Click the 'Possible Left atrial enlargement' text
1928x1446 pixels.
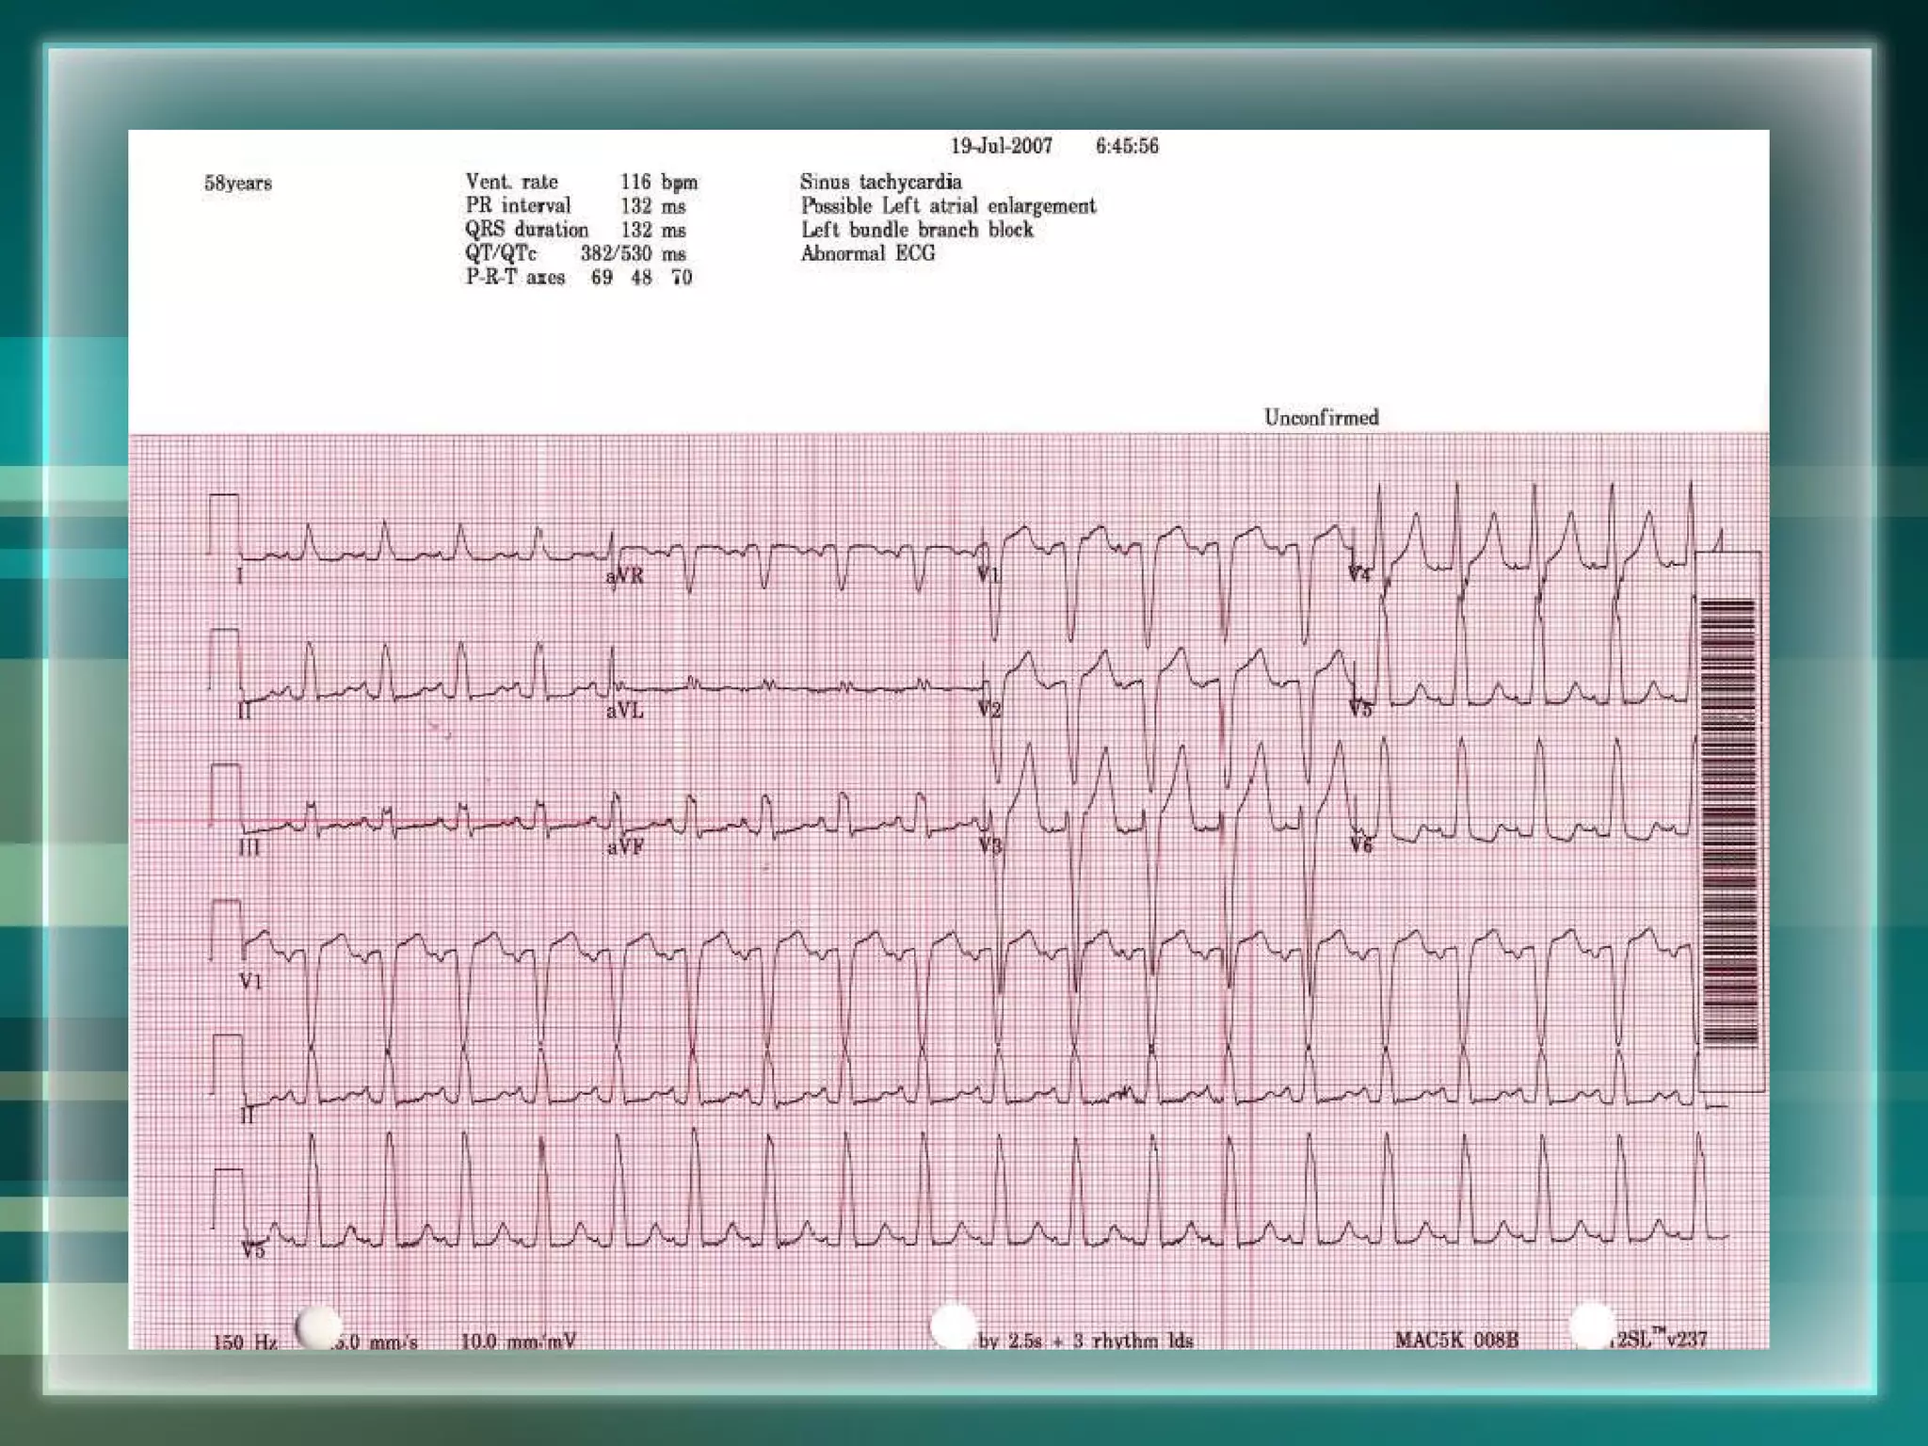pos(948,206)
